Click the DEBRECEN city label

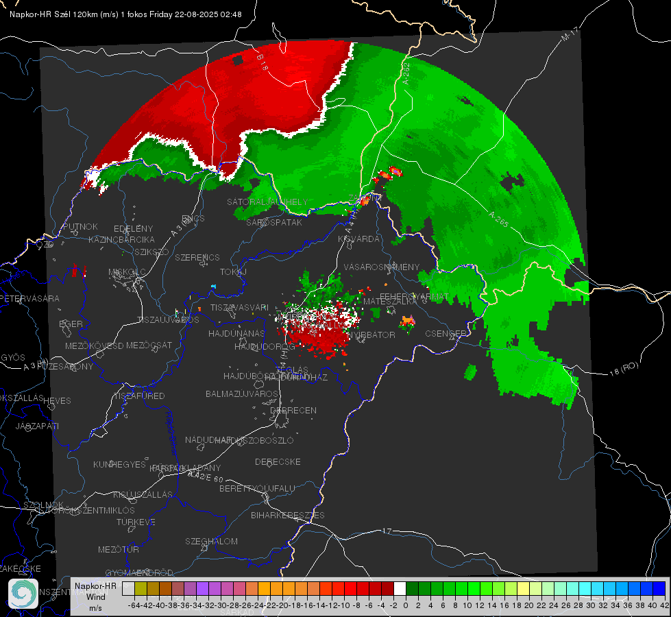click(293, 410)
